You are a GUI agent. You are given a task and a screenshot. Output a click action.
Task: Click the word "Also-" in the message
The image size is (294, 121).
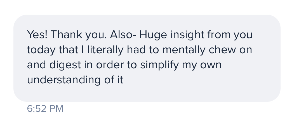pos(123,35)
